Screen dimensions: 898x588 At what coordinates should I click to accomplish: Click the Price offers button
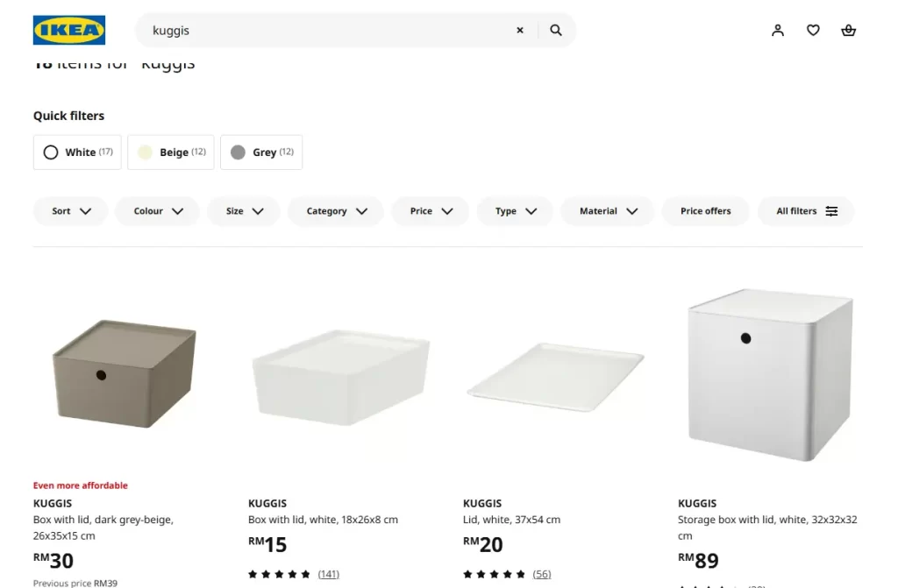[705, 210]
